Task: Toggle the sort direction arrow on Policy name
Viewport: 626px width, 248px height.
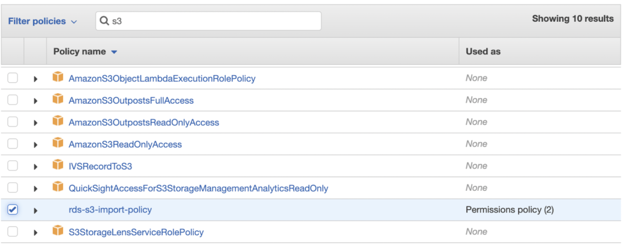Action: [115, 52]
